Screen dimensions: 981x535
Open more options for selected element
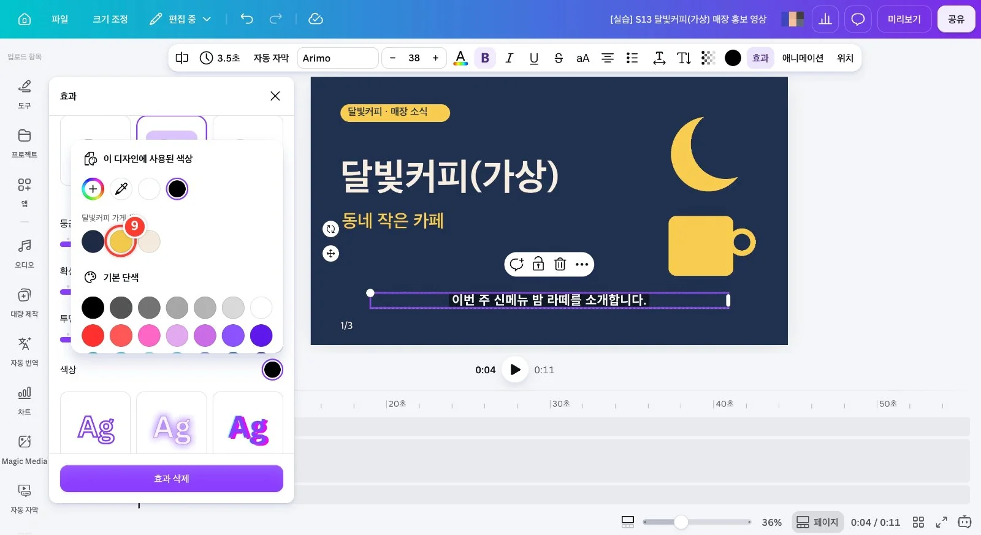[x=582, y=264]
